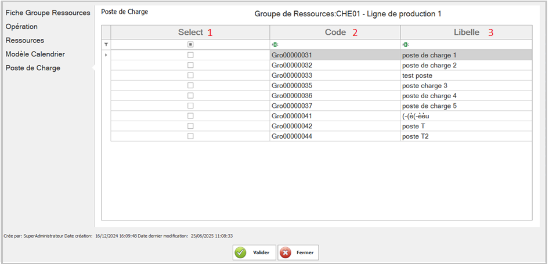The width and height of the screenshot is (549, 264).
Task: Click the green checkmark icon on Valider
Action: point(240,253)
